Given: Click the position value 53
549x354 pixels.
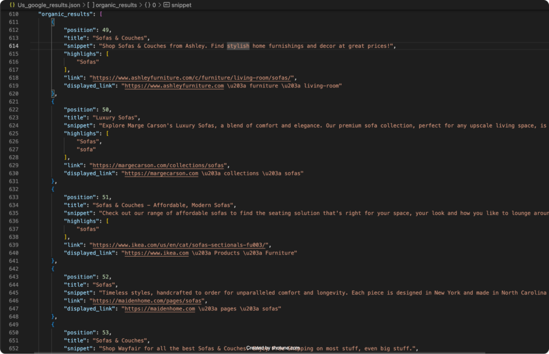Looking at the screenshot, I should click(105, 333).
